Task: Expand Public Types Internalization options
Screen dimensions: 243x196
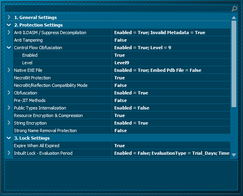Action: (x=9, y=108)
